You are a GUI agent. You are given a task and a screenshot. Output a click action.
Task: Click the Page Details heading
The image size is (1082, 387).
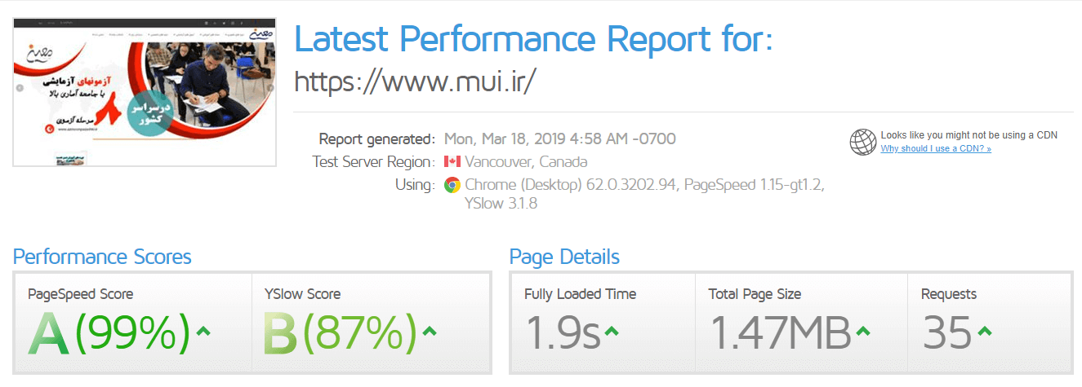click(564, 257)
